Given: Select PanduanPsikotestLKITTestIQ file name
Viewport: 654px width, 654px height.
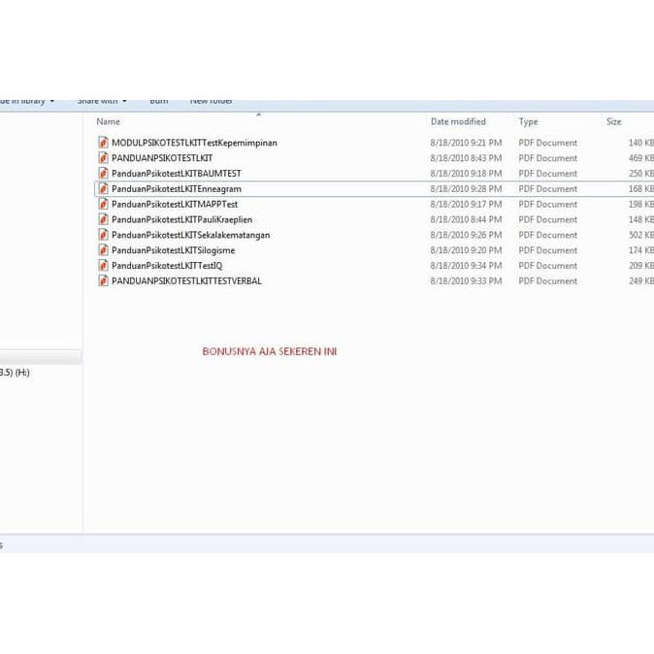Looking at the screenshot, I should click(167, 266).
